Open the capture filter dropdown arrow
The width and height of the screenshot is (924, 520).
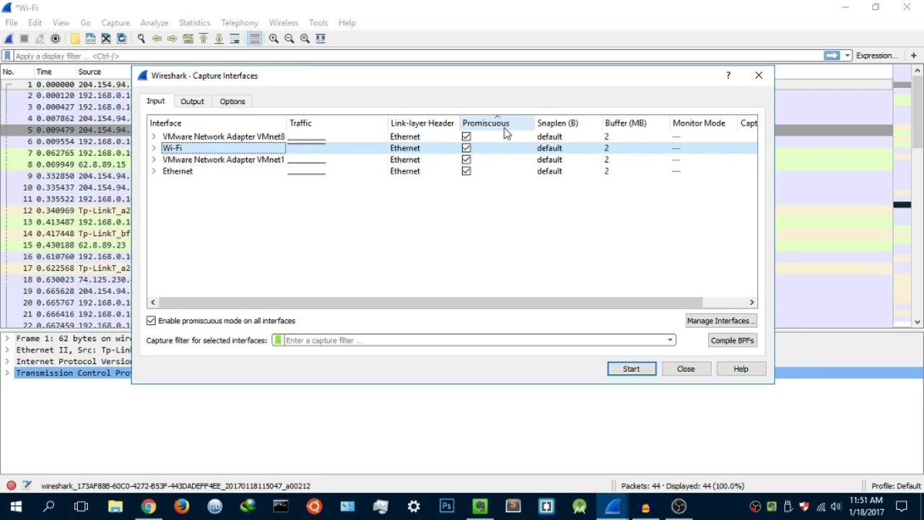pyautogui.click(x=670, y=340)
